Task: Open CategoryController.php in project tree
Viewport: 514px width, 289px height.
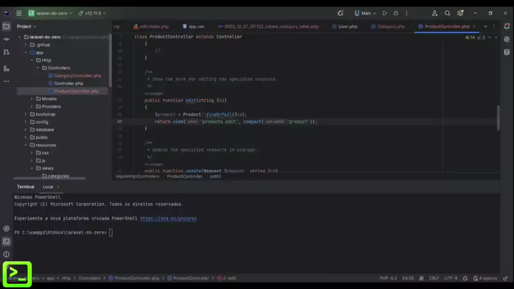Action: click(78, 76)
